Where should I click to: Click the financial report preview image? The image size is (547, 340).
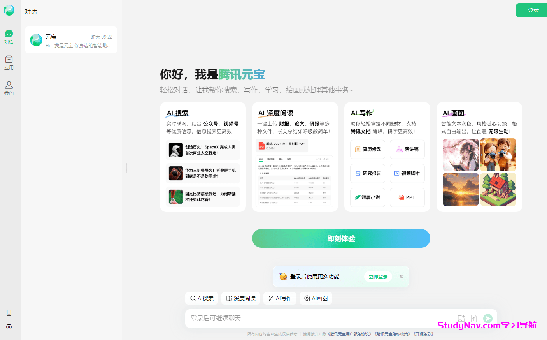pos(294,181)
